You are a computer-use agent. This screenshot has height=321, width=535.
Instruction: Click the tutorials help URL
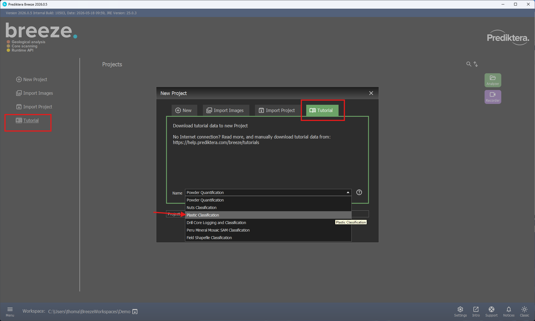[x=216, y=142]
